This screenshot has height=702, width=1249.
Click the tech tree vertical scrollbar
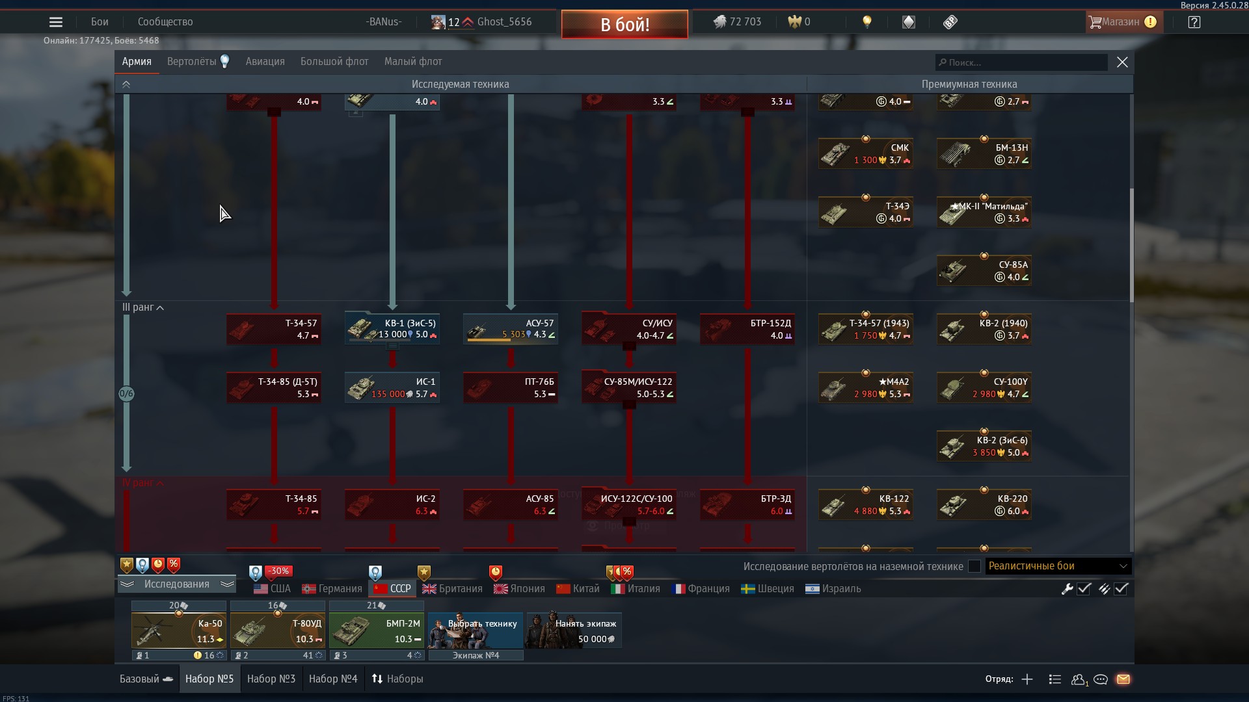click(1131, 245)
